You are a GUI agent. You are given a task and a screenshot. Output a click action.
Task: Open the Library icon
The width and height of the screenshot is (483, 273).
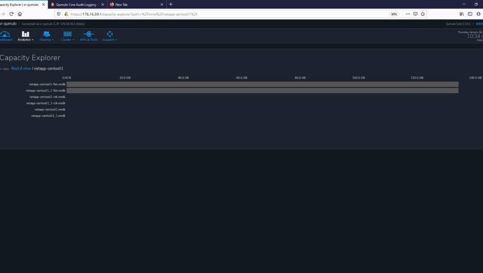(x=462, y=14)
